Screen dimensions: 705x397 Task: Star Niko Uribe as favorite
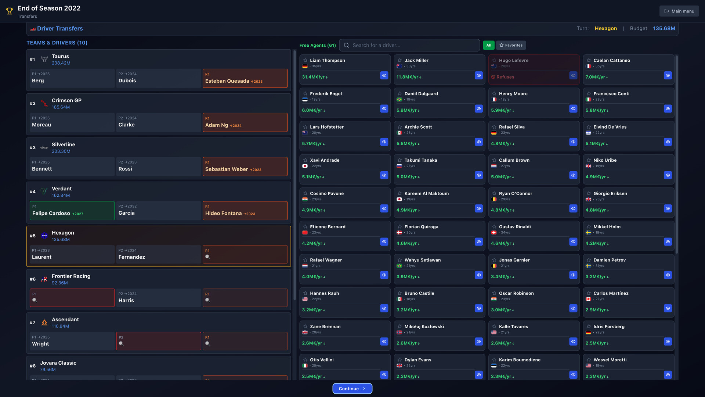point(589,160)
